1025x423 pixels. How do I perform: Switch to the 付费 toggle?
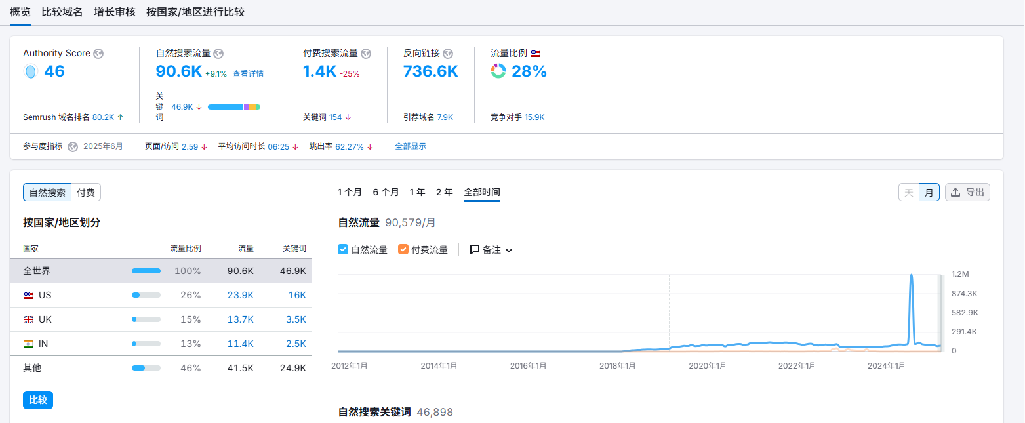coord(86,193)
